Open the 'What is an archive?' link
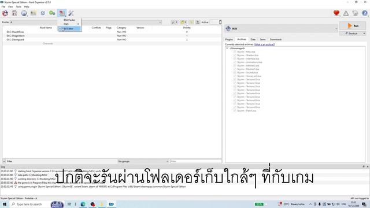Screen dimensions: 370x208 [264, 44]
